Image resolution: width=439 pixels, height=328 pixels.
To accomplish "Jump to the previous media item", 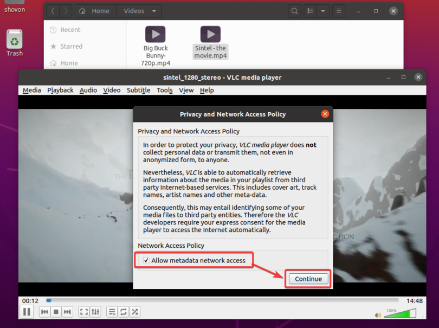I will [x=44, y=312].
